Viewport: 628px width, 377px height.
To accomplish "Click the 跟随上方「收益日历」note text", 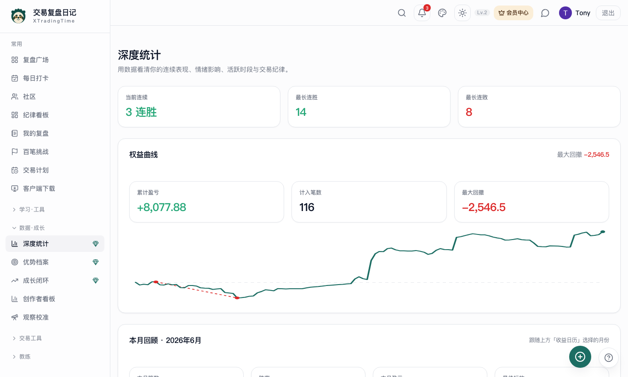I will click(x=569, y=340).
